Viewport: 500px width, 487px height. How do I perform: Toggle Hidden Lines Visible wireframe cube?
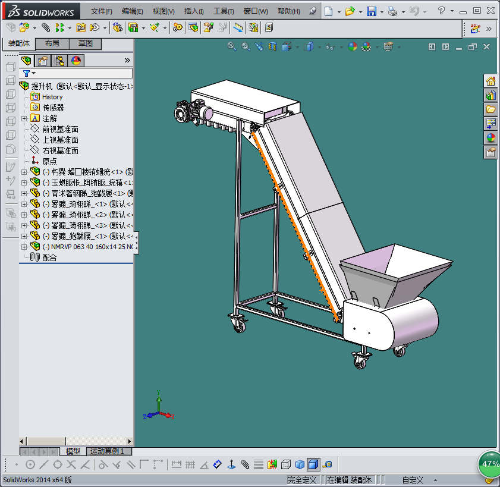[286, 464]
